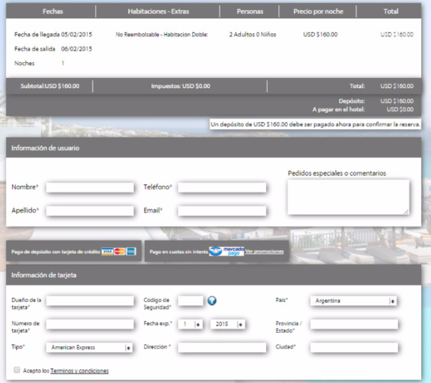Click the Visa card logo

107,251
